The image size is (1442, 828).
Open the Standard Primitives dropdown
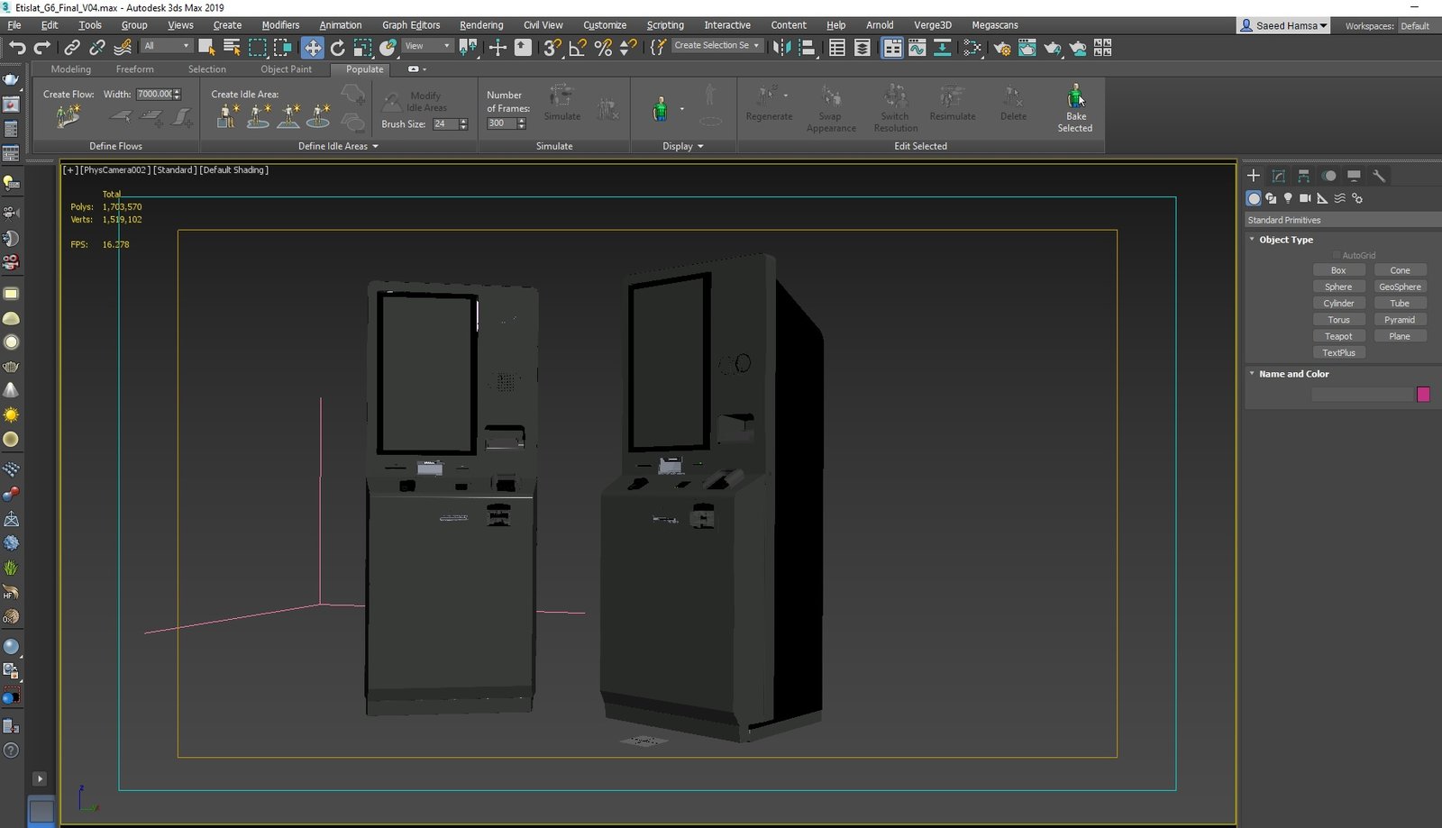1343,220
